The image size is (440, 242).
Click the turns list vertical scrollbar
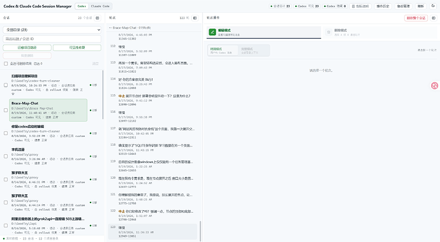click(x=200, y=231)
